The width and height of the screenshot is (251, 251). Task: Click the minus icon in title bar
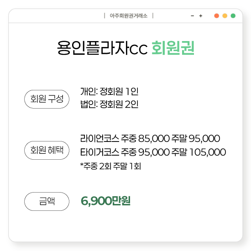click(x=193, y=16)
